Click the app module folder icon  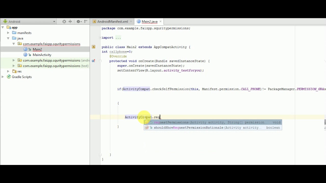[9, 27]
